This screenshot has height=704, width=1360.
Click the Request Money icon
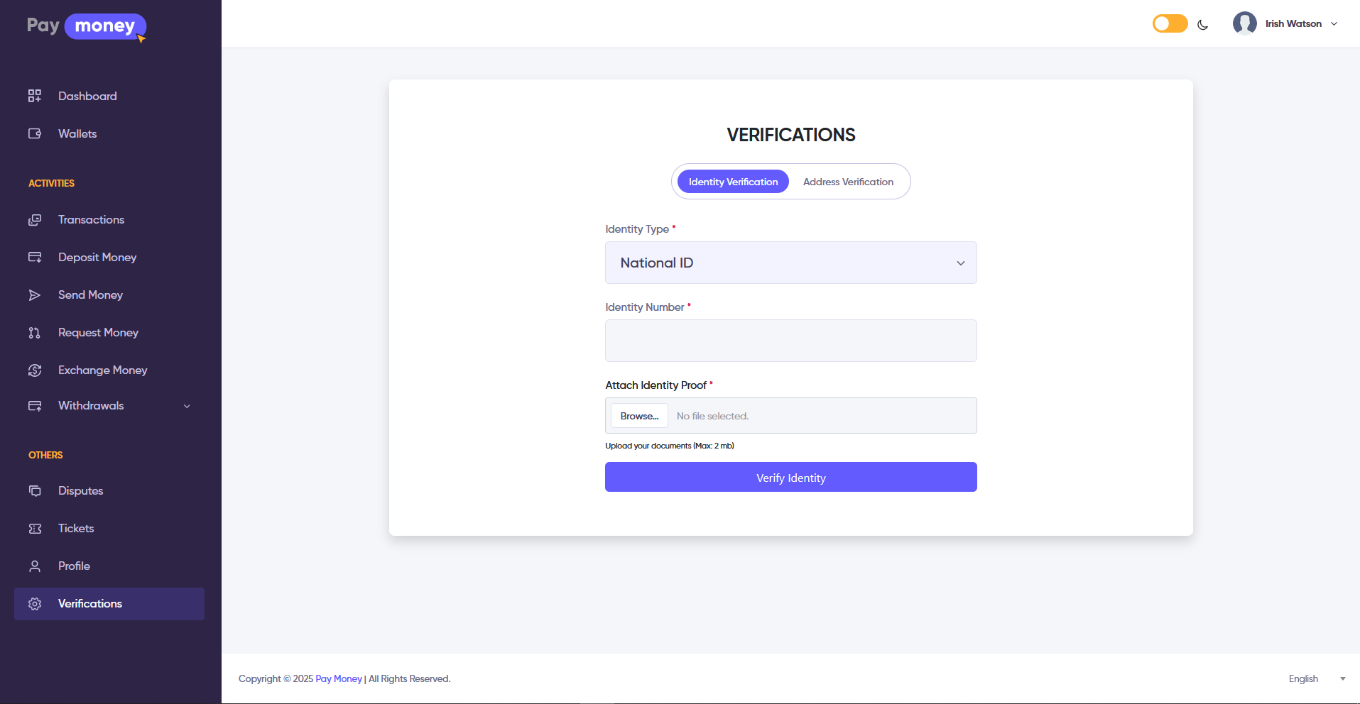coord(35,333)
